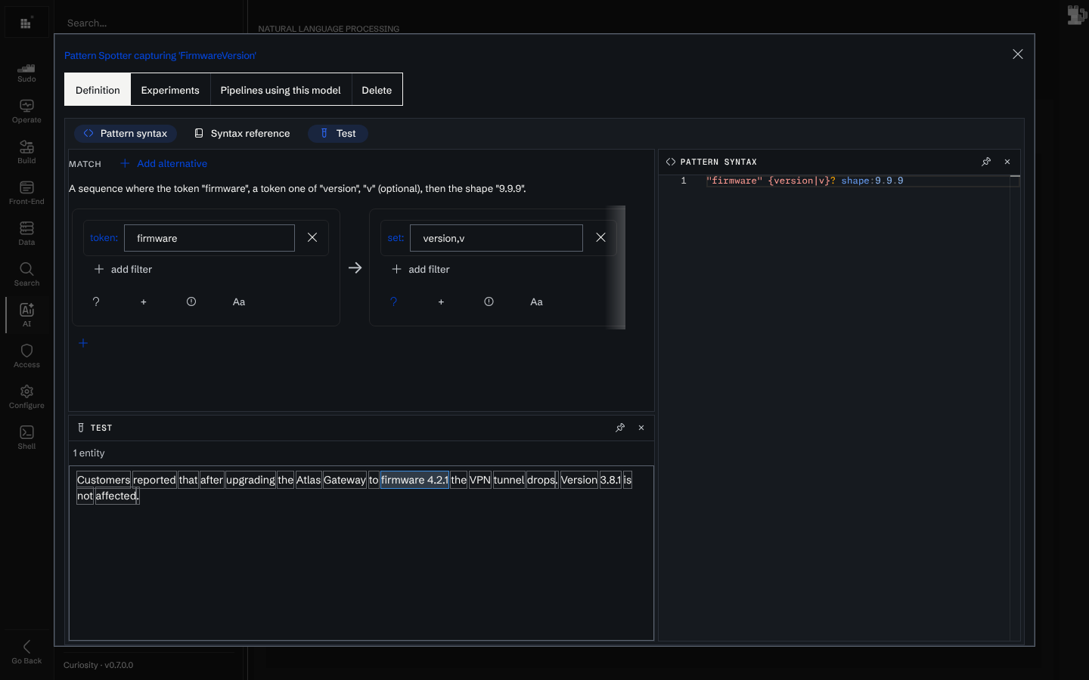Toggle case sensitivity (Aa) on version set
The height and width of the screenshot is (680, 1089).
point(536,301)
